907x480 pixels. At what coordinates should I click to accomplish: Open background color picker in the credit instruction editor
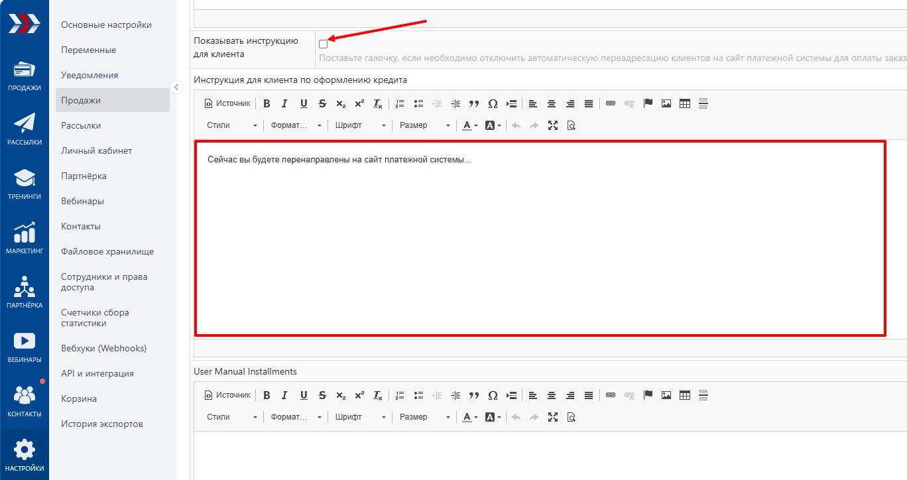click(493, 125)
